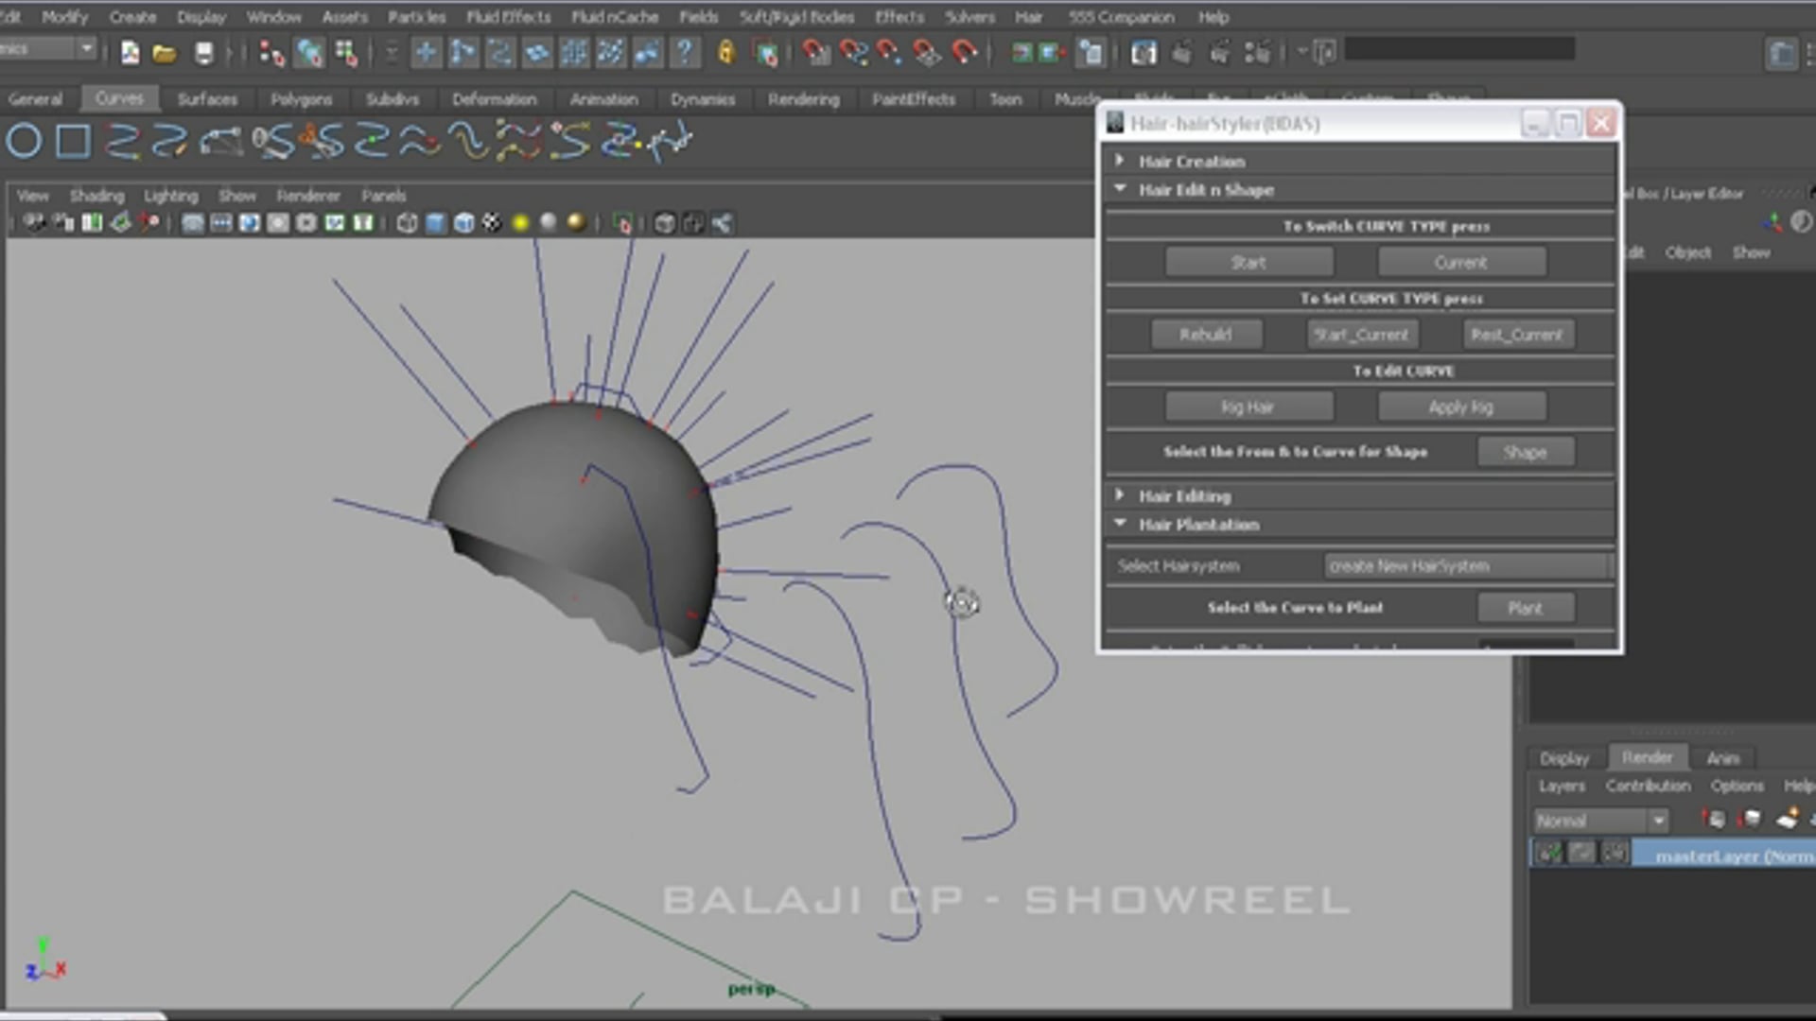Switch to the Dynamics shelf tab
The width and height of the screenshot is (1816, 1021).
[703, 99]
